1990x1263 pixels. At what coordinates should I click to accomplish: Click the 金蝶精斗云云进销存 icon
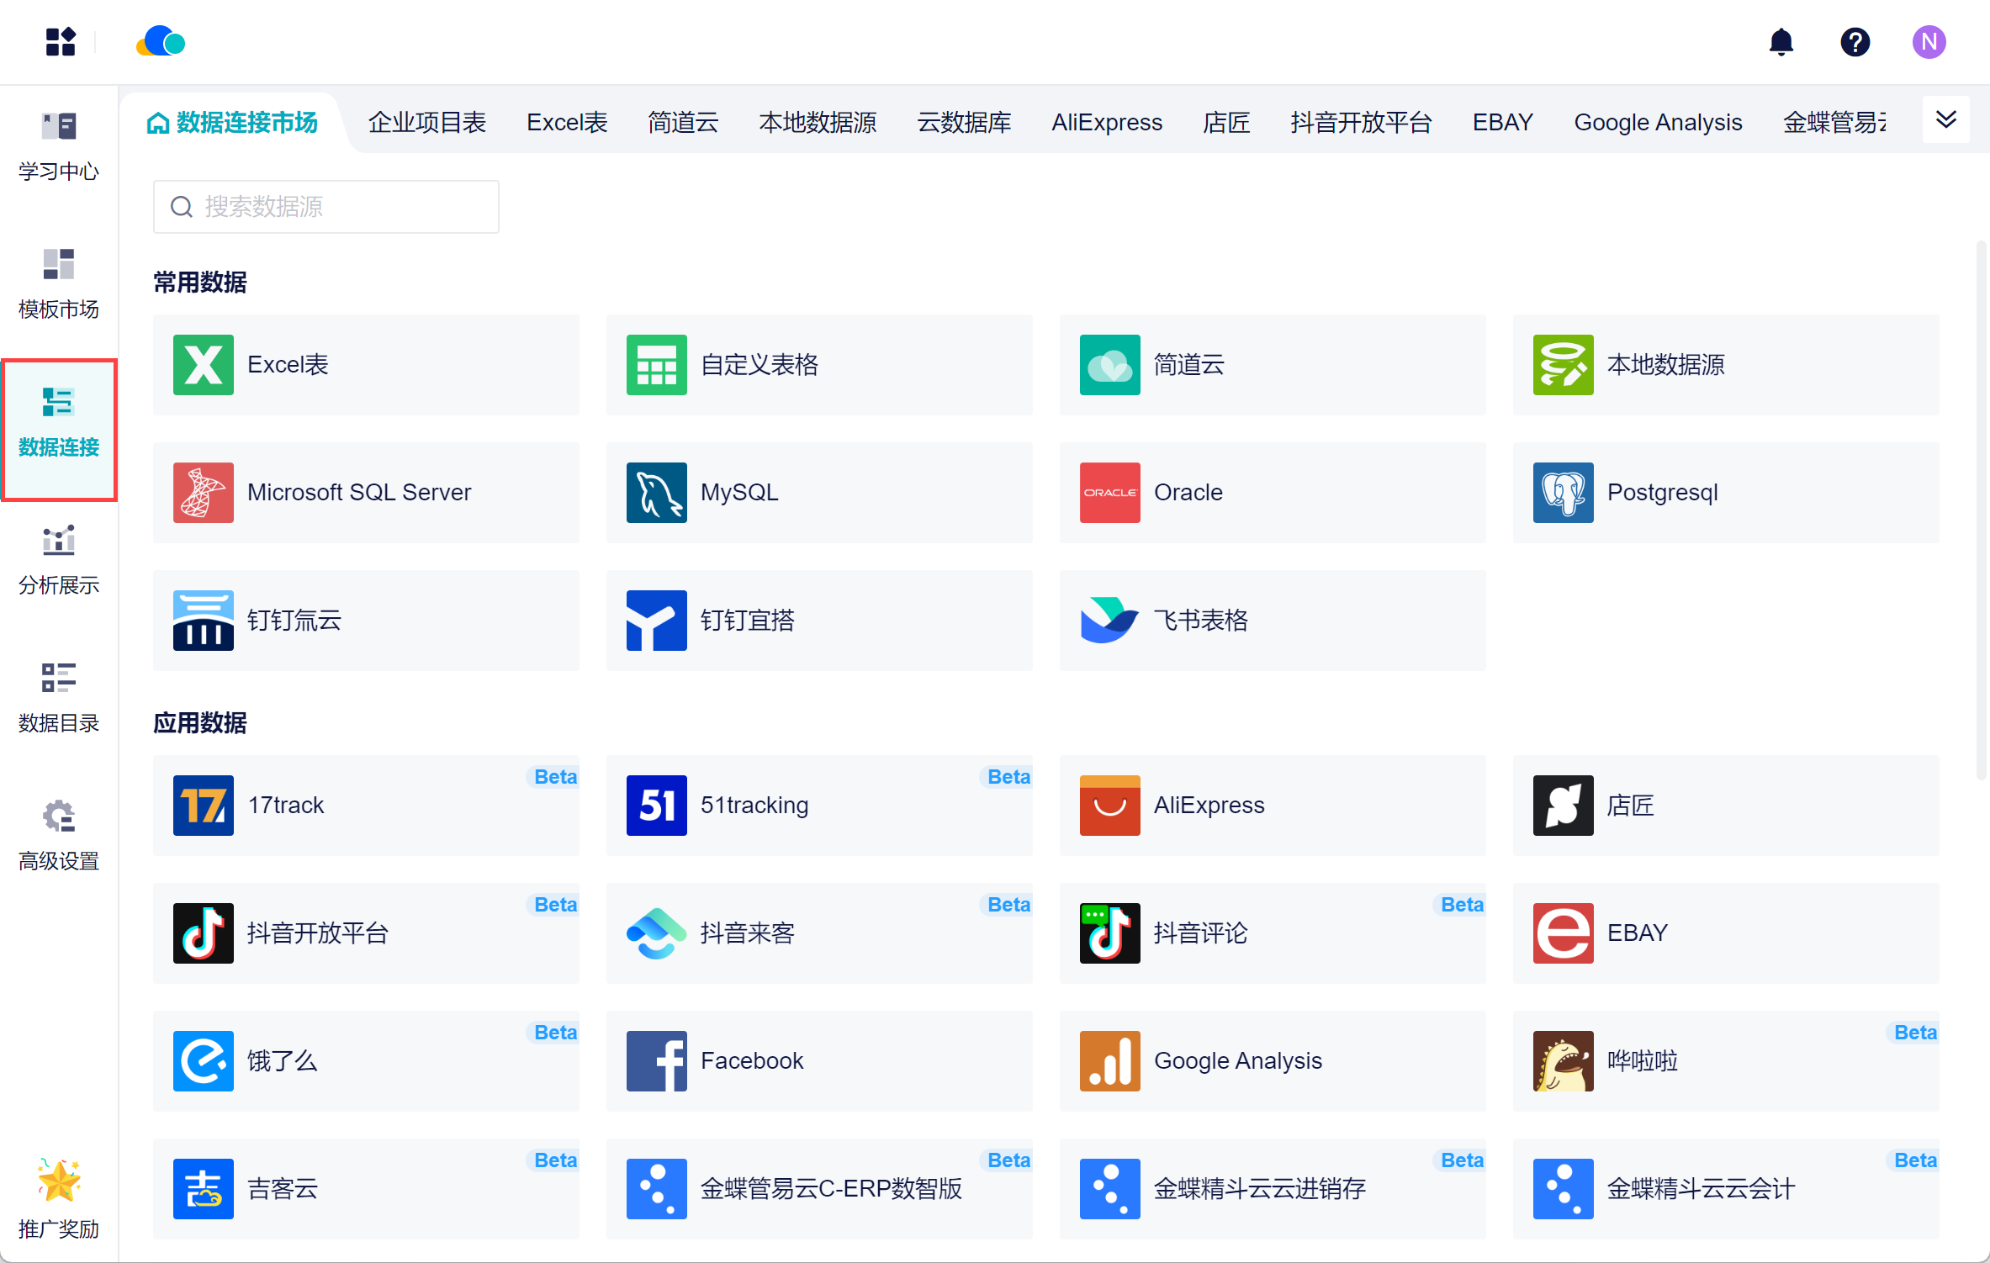click(x=1110, y=1189)
